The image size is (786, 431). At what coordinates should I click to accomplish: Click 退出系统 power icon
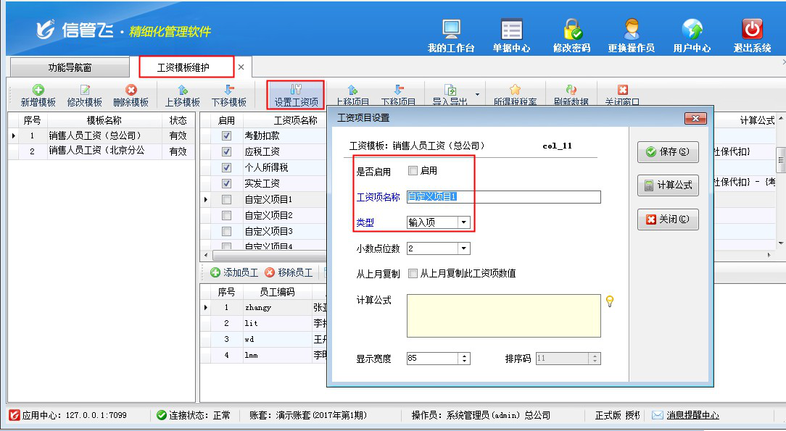point(752,30)
